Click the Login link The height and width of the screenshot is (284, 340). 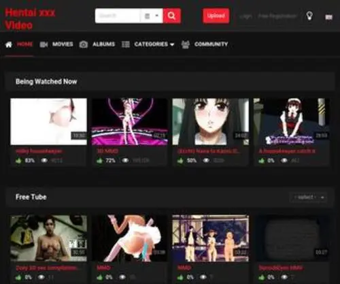246,16
